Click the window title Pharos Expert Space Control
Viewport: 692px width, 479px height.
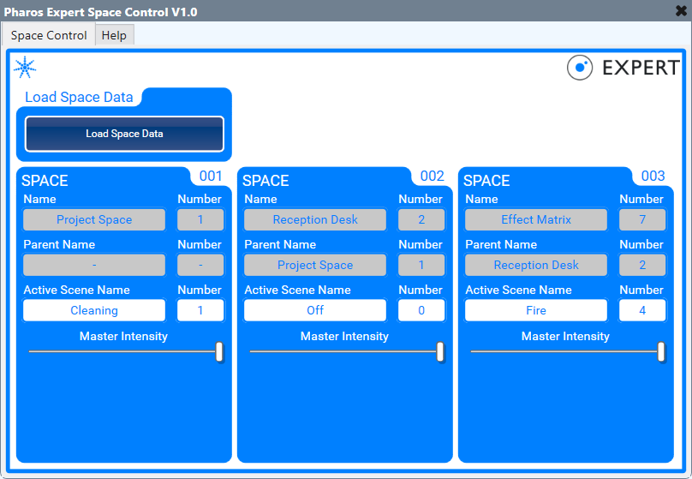pos(100,12)
